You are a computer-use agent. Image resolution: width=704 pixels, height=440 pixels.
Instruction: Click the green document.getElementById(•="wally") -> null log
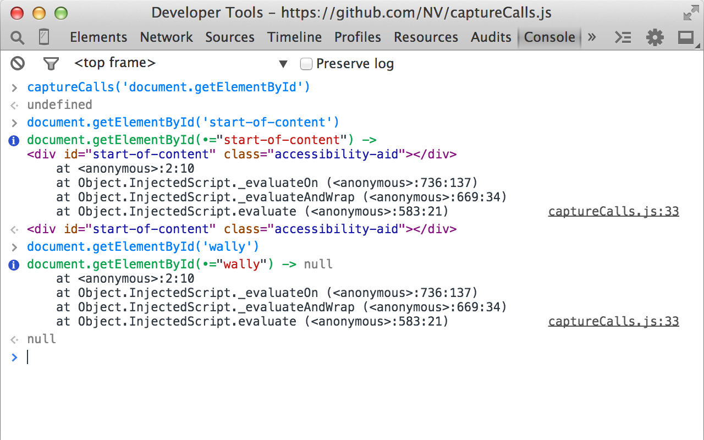click(x=180, y=264)
